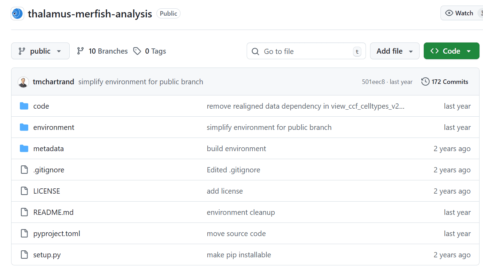The image size is (483, 273).
Task: Open the public branch selector dropdown
Action: [40, 51]
